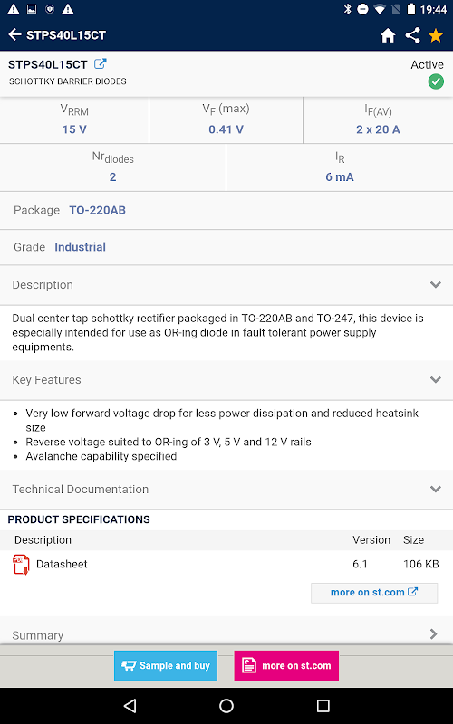Collapse the Technical Documentation chevron
453x724 pixels.
point(436,489)
